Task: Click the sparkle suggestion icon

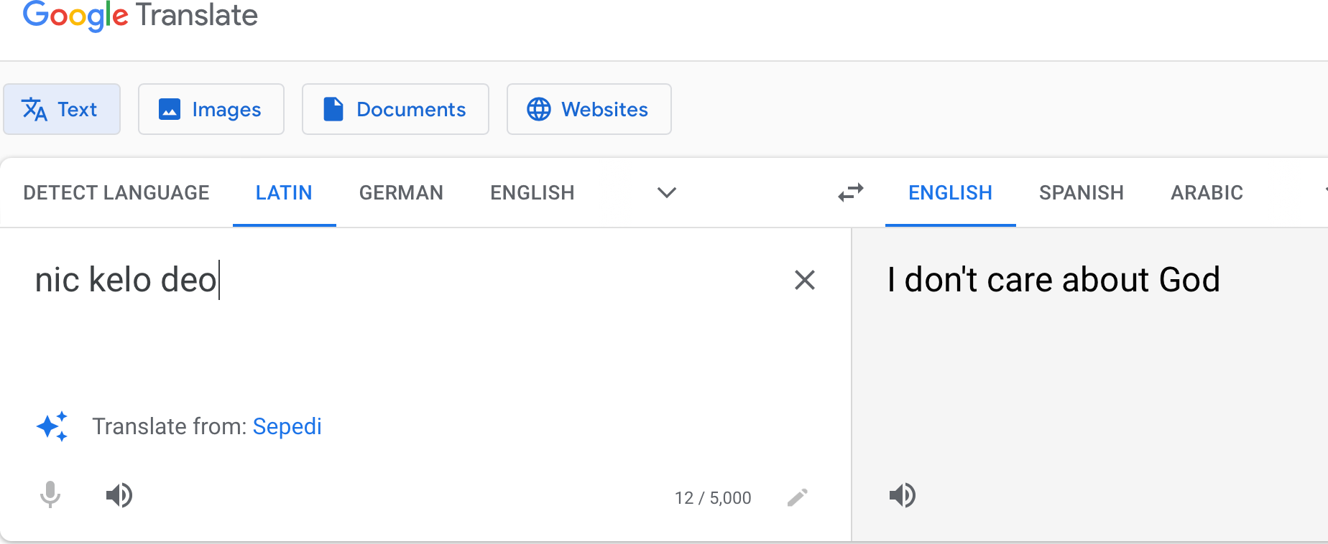Action: point(52,426)
